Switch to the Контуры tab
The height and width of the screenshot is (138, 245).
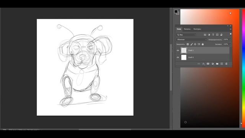197,29
